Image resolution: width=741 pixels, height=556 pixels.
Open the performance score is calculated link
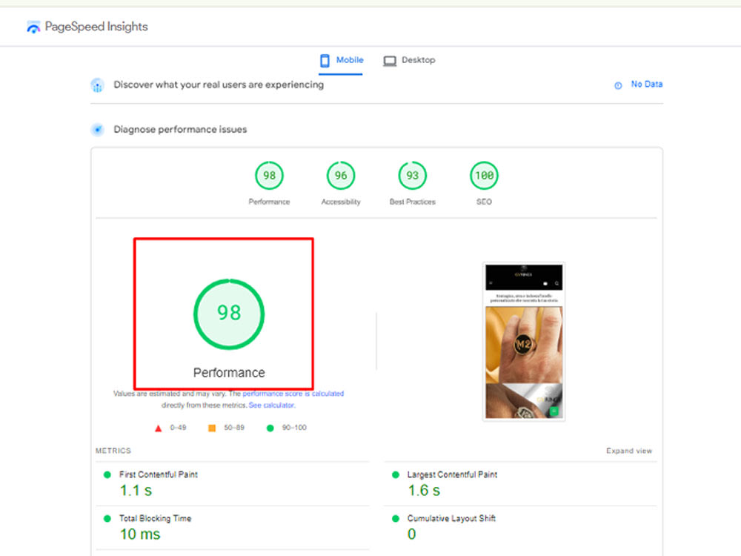[293, 394]
